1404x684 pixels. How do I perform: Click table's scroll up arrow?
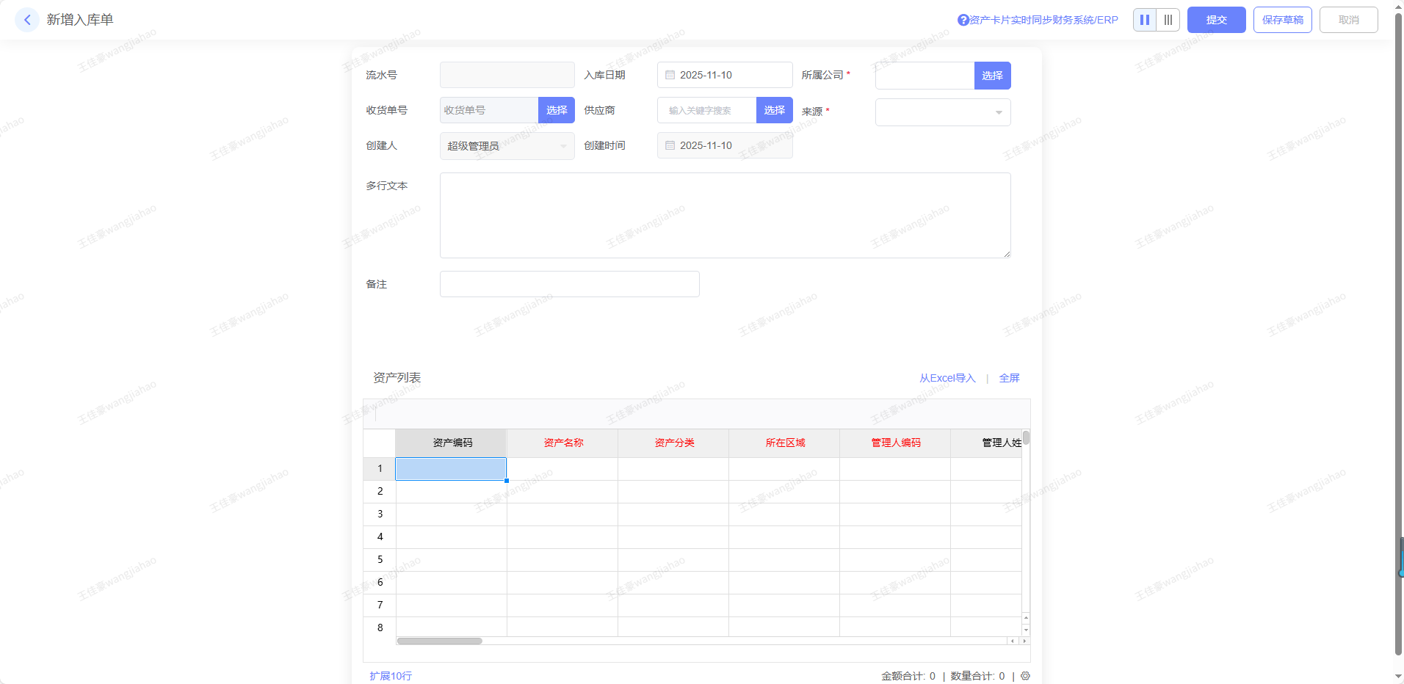[1026, 618]
